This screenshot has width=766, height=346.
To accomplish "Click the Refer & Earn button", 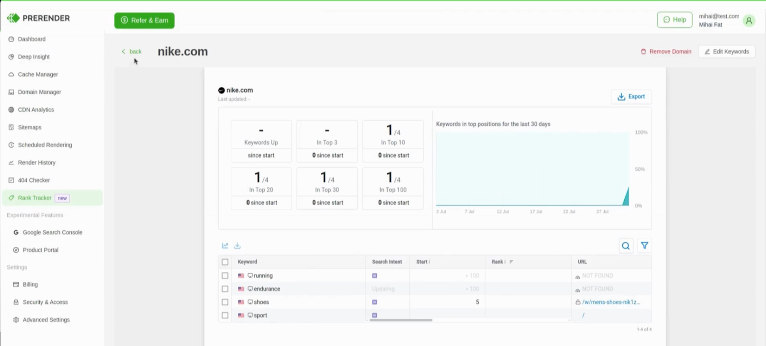I will 144,21.
